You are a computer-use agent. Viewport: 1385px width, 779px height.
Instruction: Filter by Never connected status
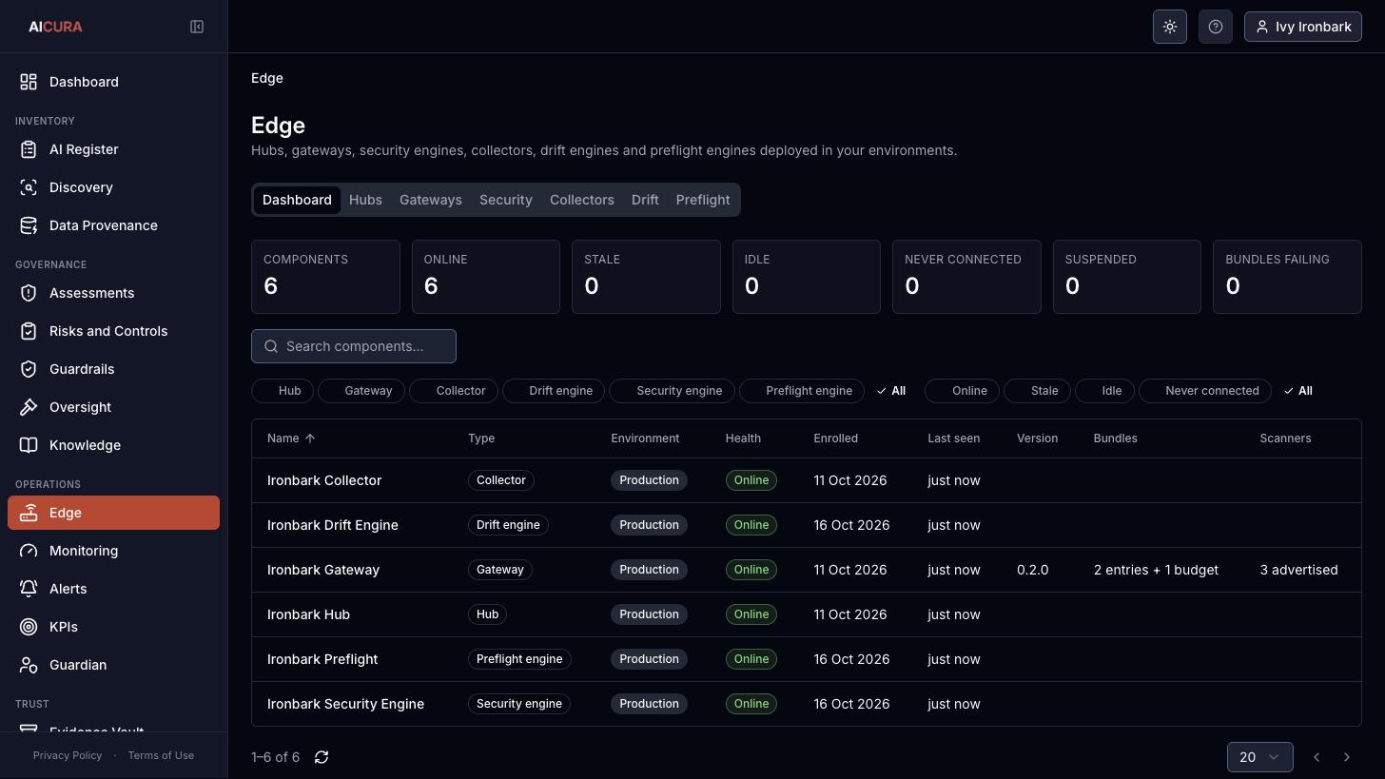(x=1204, y=391)
